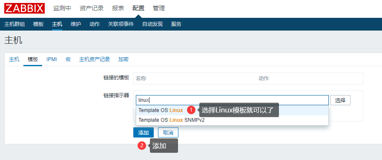Switch to the 模板 form tab
Image resolution: width=382 pixels, height=160 pixels.
point(33,59)
